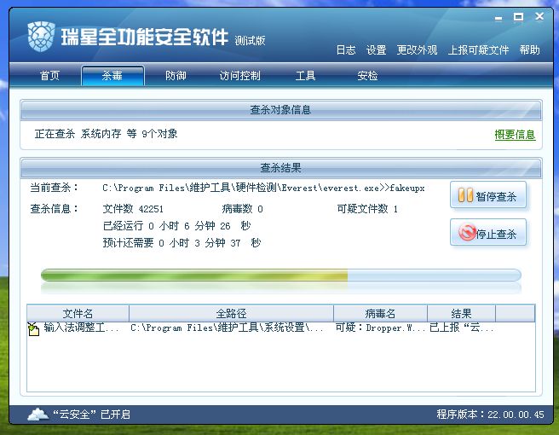Click "云安全" 已开启 status text
The image size is (559, 435).
pos(92,415)
